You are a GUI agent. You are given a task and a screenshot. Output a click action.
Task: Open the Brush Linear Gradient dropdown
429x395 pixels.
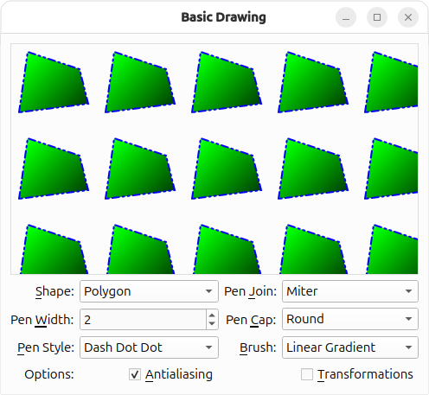(350, 347)
